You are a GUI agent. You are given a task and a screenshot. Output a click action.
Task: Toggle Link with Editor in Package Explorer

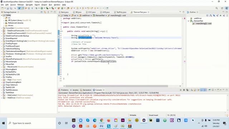45,12
